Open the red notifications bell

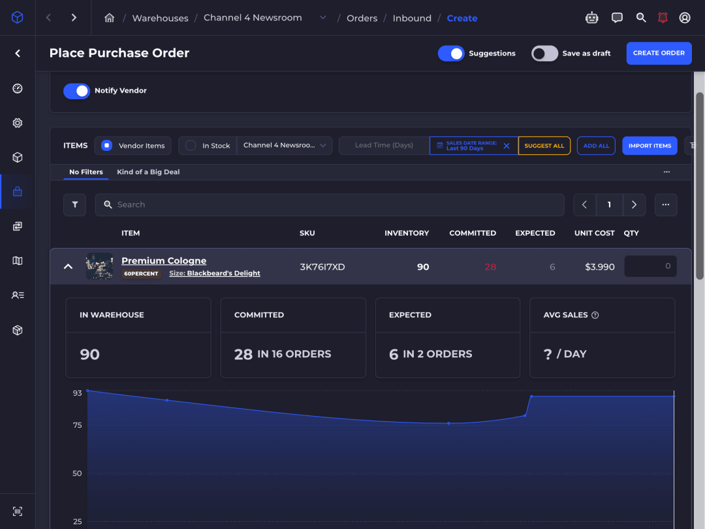click(663, 18)
